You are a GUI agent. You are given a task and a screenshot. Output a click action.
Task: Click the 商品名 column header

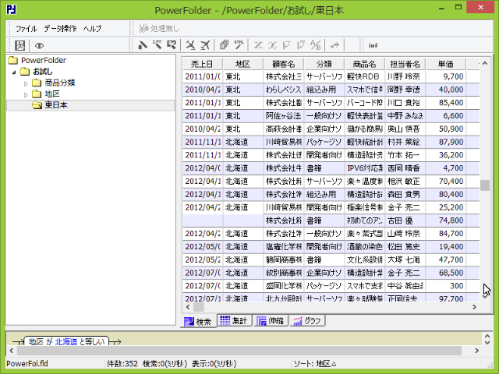364,64
